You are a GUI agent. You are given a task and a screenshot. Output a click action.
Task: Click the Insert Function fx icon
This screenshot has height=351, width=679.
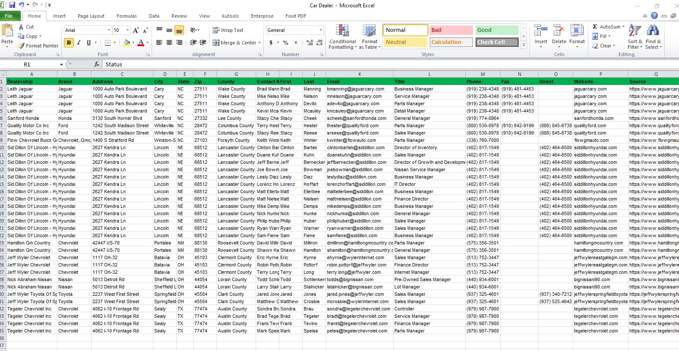tap(97, 64)
